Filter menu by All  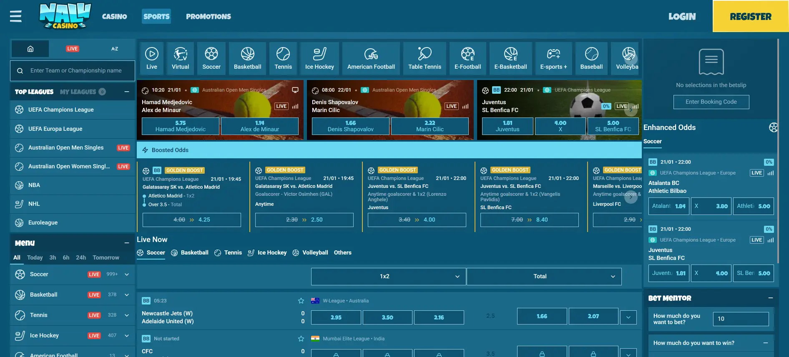pos(17,257)
